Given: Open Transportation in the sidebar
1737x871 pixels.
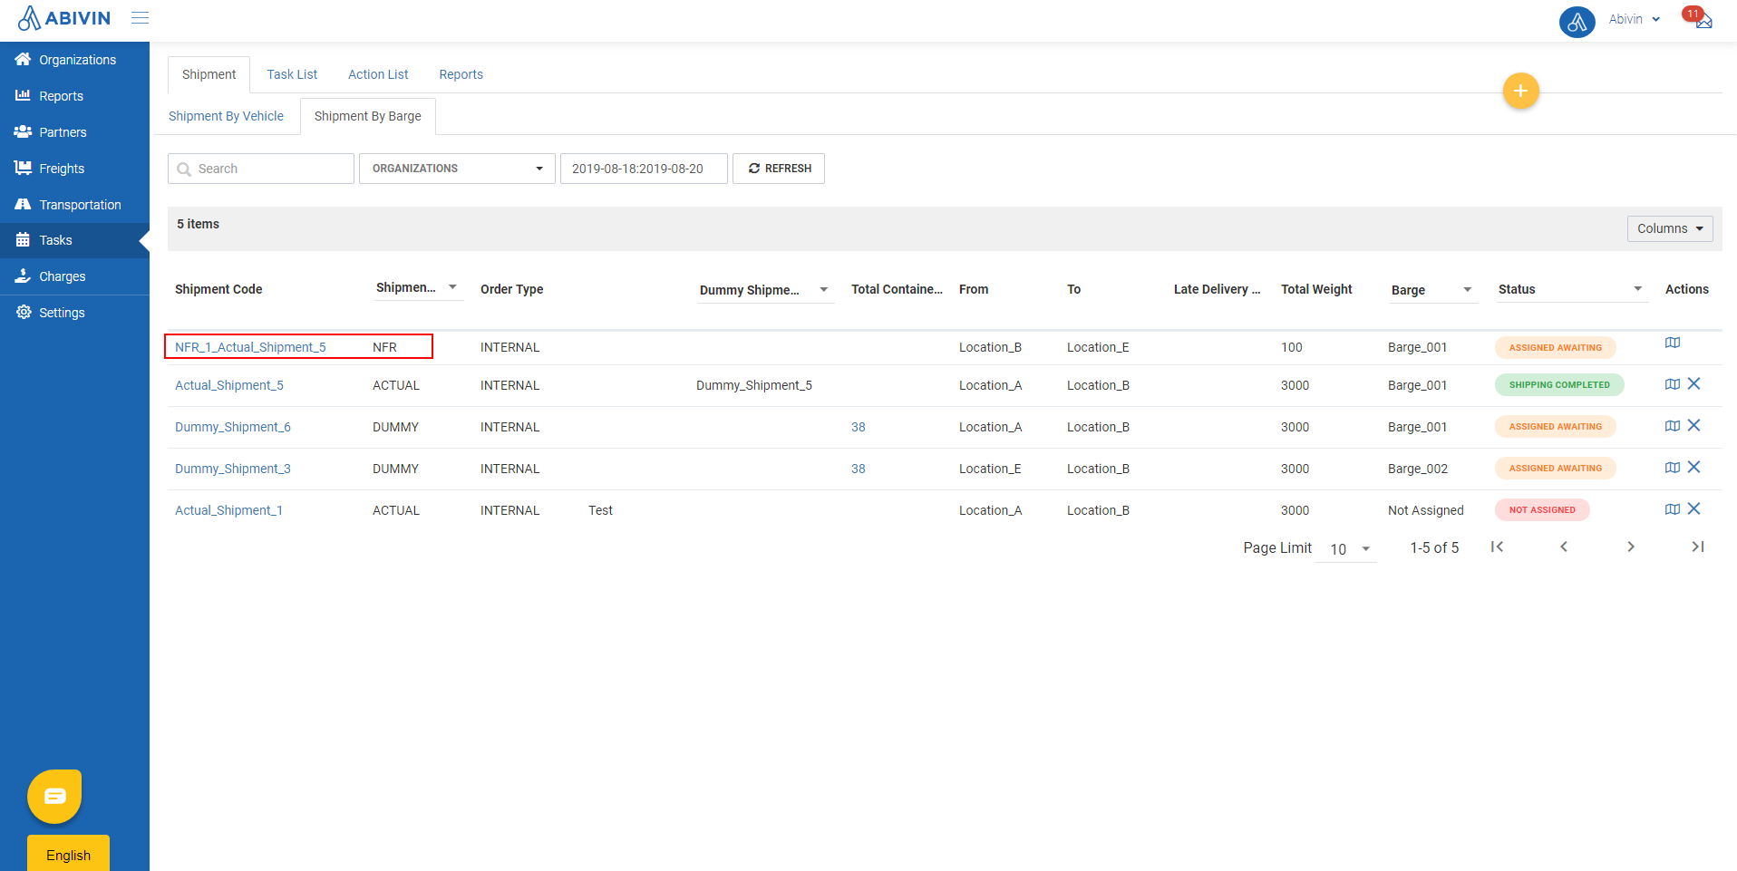Looking at the screenshot, I should point(74,205).
